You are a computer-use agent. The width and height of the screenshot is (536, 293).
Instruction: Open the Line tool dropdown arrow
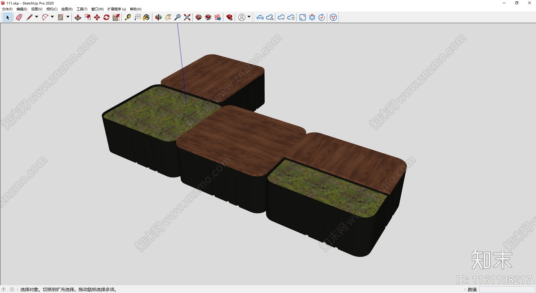coord(37,17)
